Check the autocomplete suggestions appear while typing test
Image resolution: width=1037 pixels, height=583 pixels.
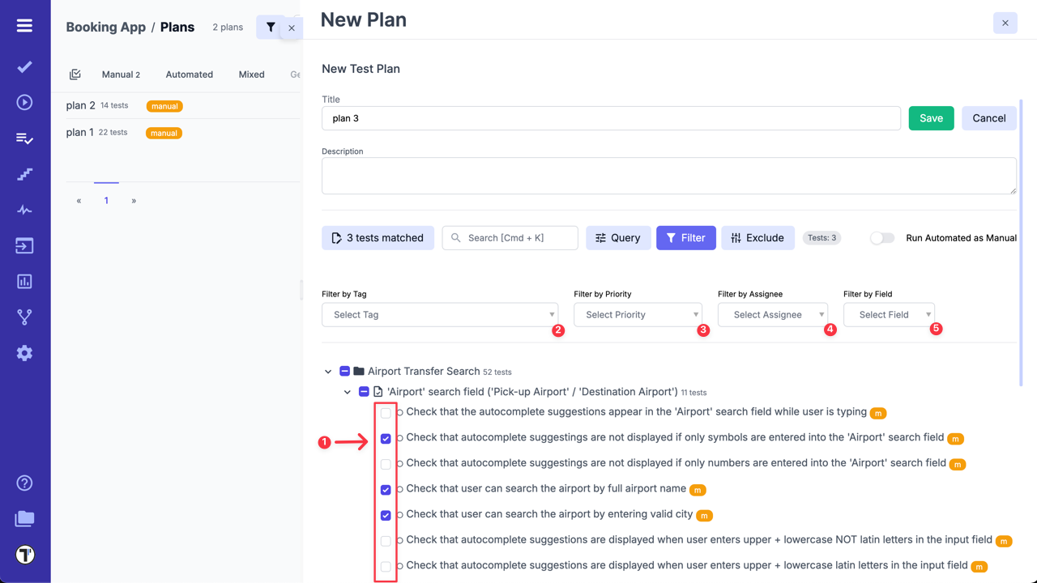point(386,413)
